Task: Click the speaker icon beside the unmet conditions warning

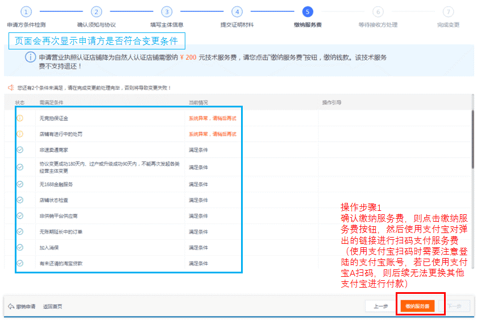Action: point(10,88)
